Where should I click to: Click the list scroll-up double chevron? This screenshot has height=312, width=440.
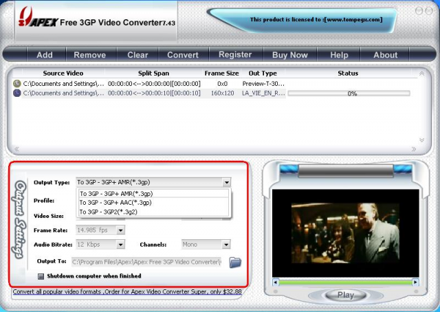(x=421, y=74)
